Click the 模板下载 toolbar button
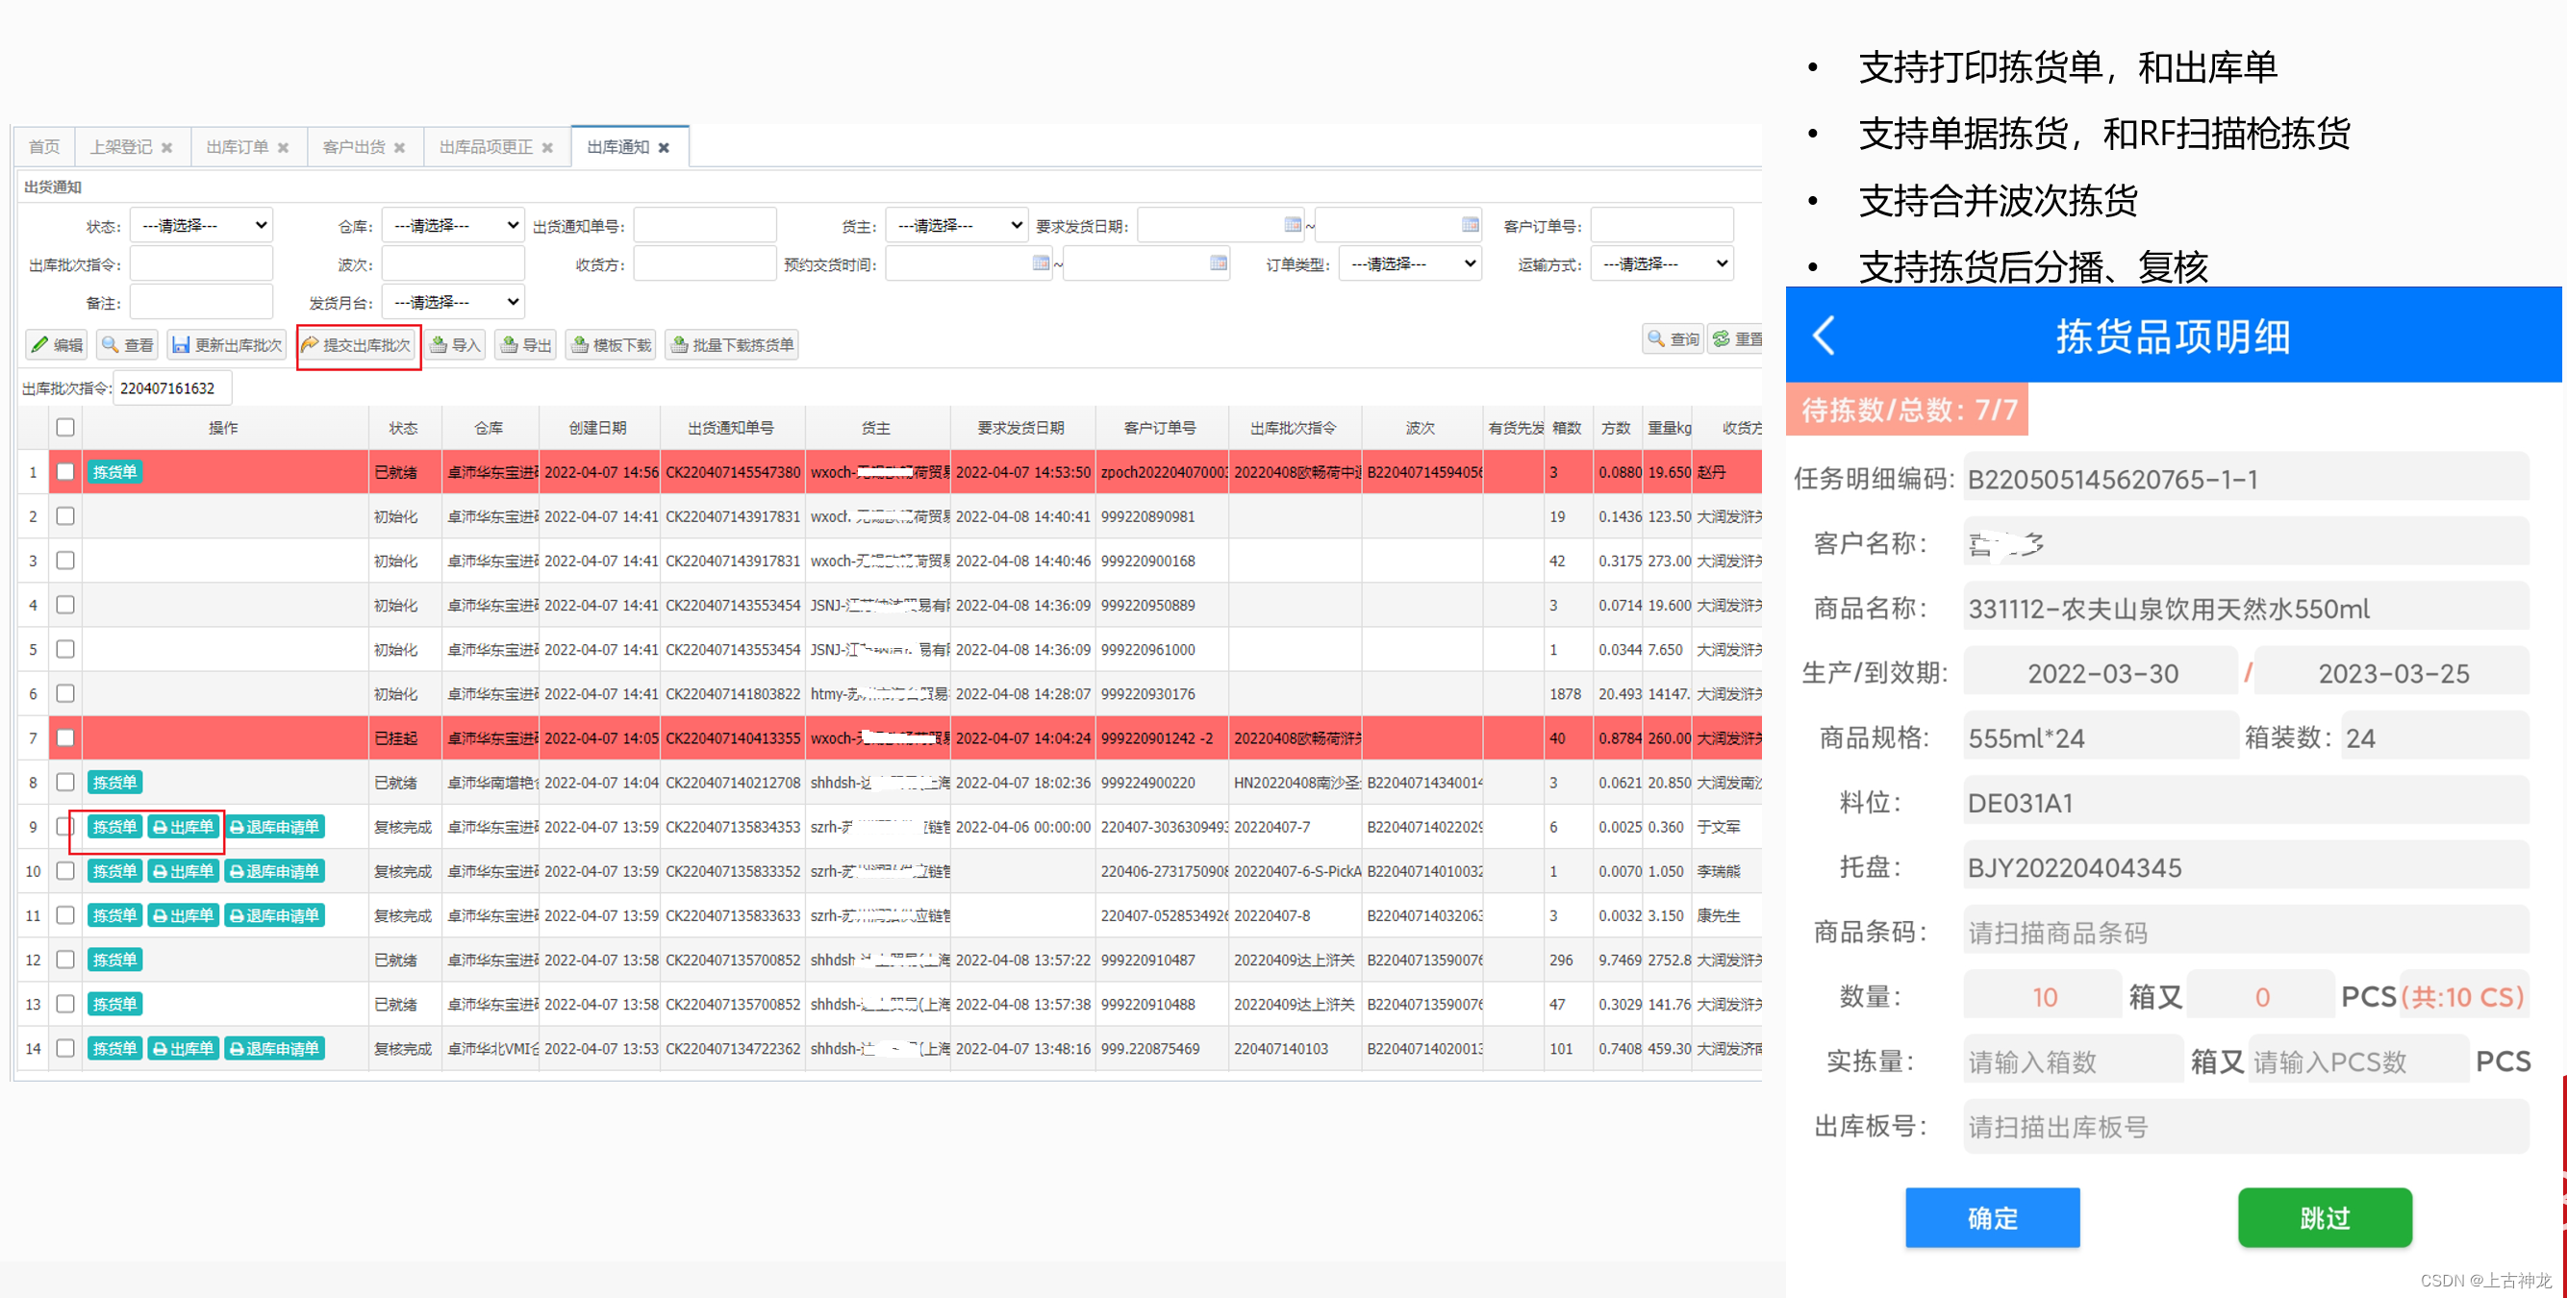The image size is (2567, 1298). (611, 344)
